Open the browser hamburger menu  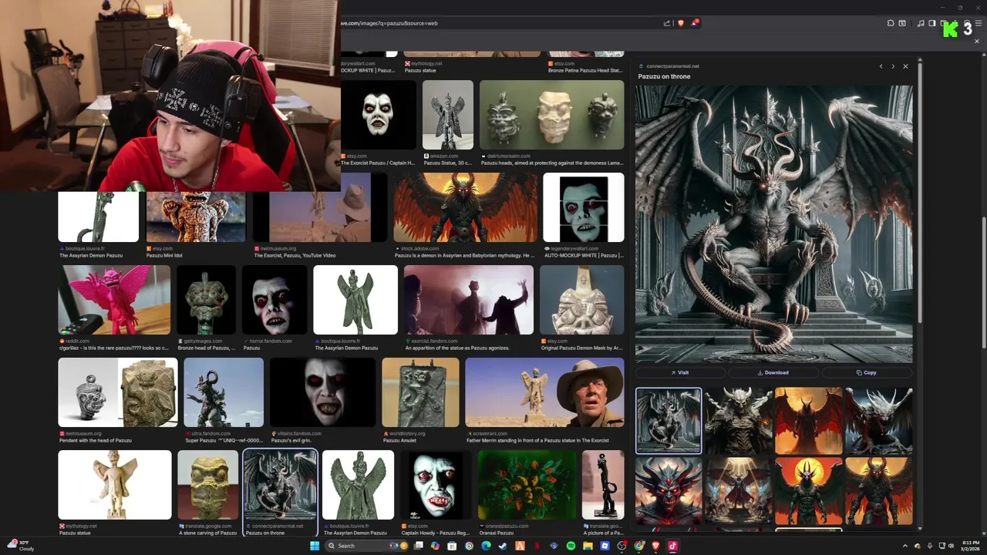click(x=979, y=23)
